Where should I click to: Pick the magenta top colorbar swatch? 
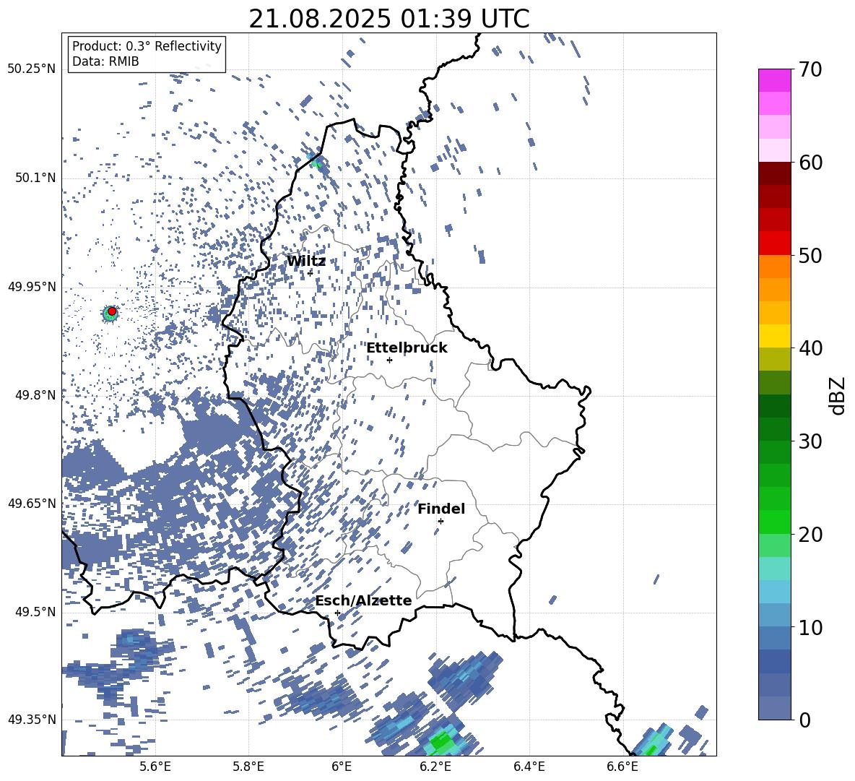774,80
